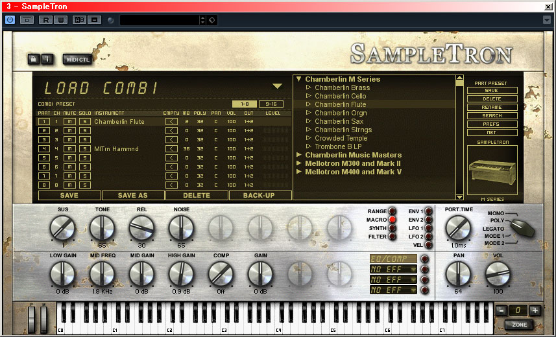This screenshot has width=556, height=337.
Task: Click combi SAVE AS button
Action: [x=132, y=195]
